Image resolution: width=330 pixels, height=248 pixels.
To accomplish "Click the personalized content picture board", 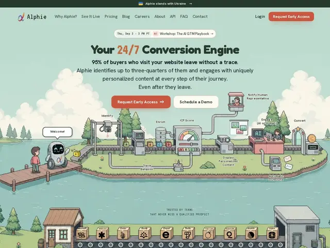I will 239,127.
